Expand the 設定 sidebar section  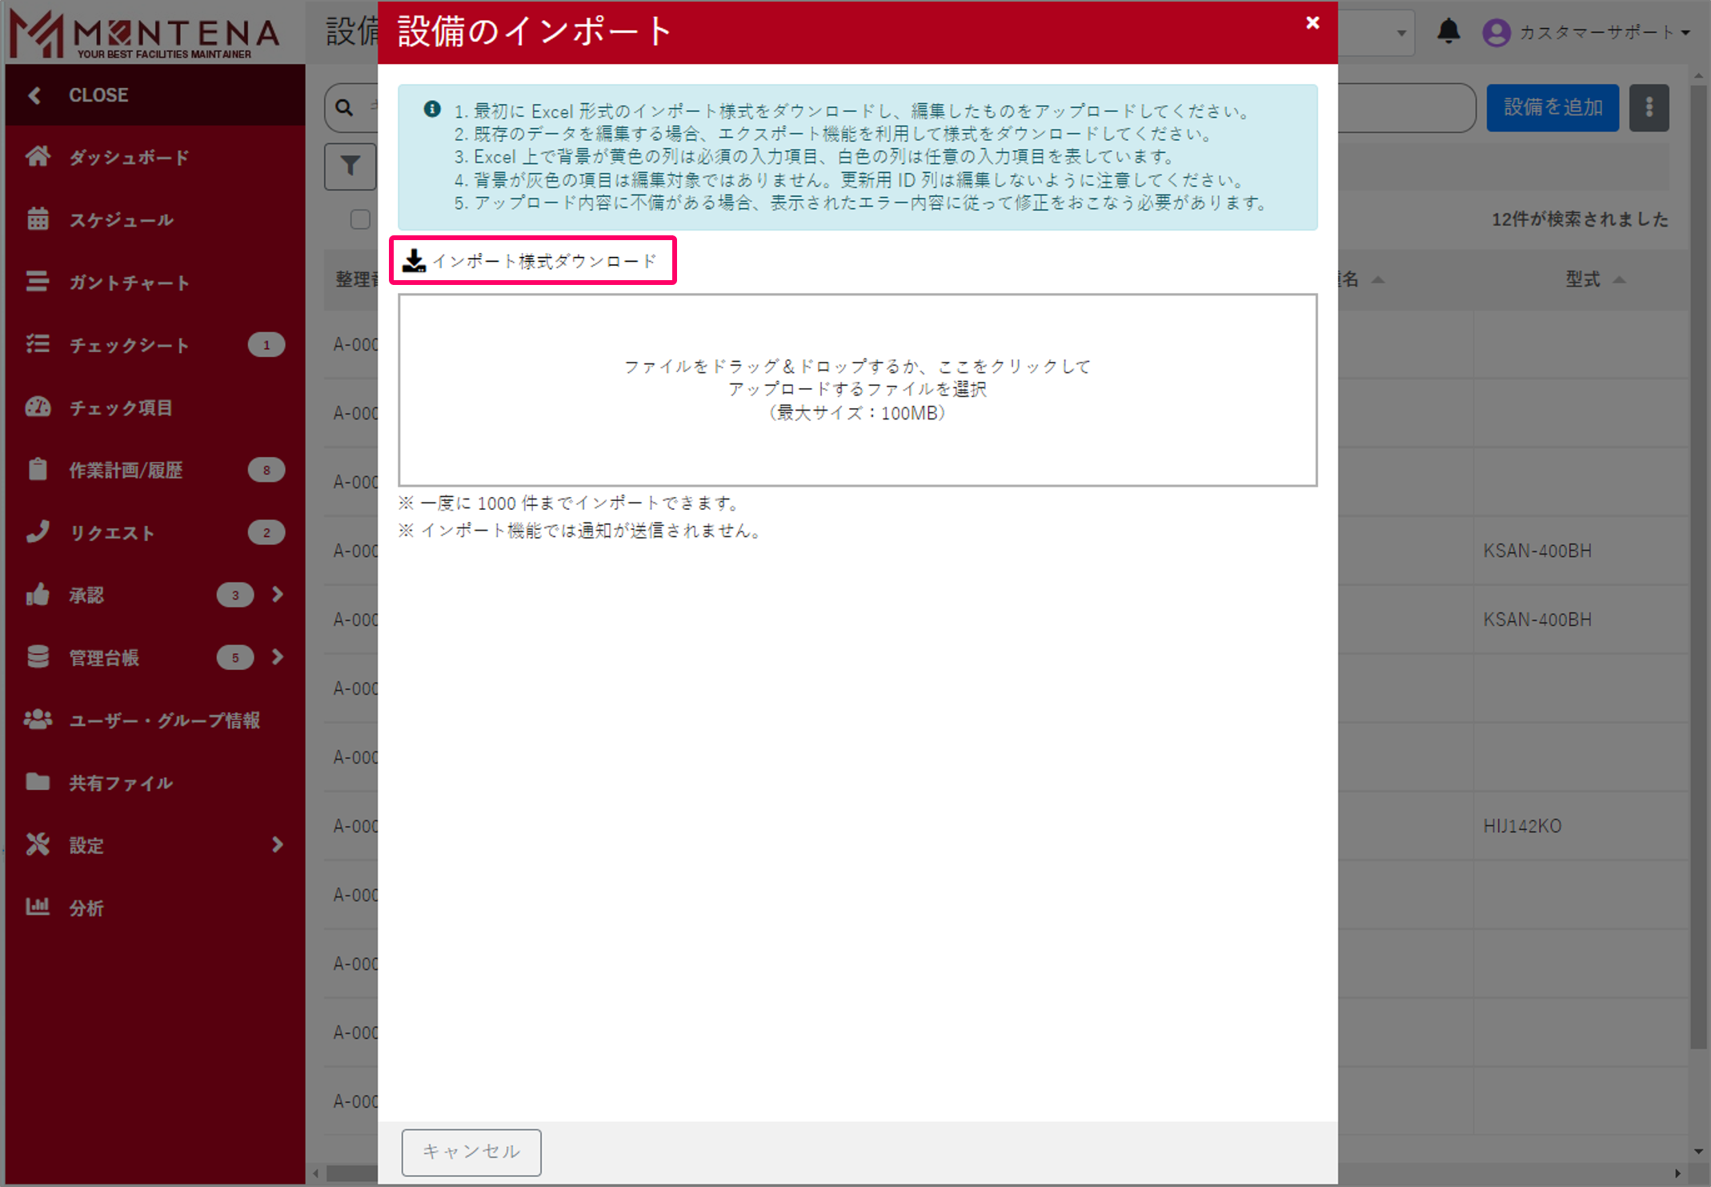pos(278,845)
